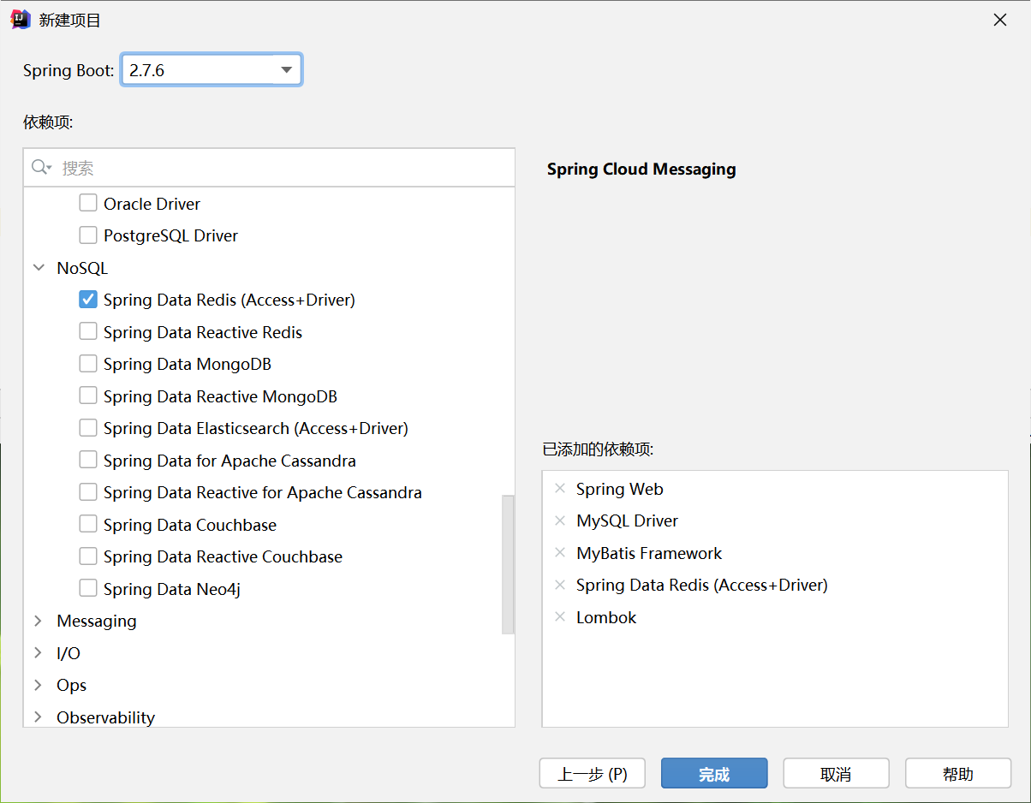Remove Spring Web from added dependencies
1031x803 pixels.
tap(560, 489)
